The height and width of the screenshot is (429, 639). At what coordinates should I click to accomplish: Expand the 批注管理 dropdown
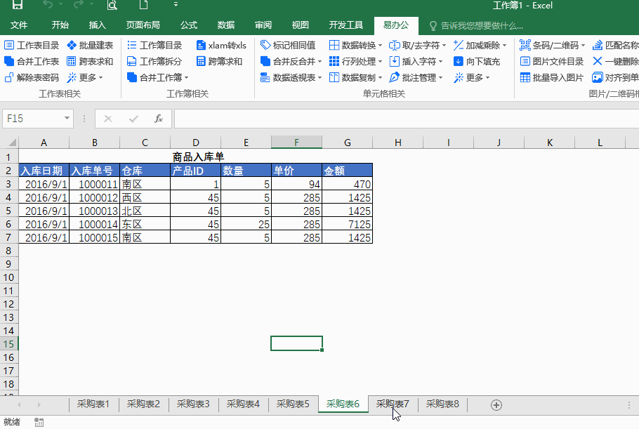tap(441, 77)
